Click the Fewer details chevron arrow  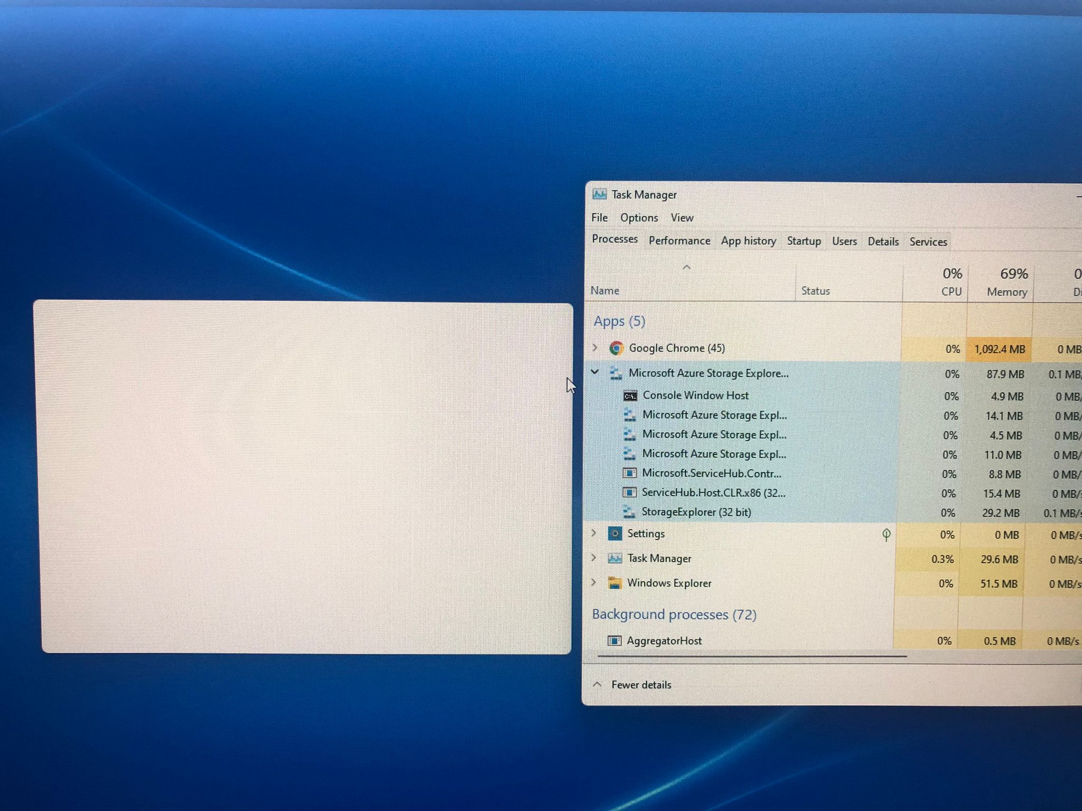(597, 684)
